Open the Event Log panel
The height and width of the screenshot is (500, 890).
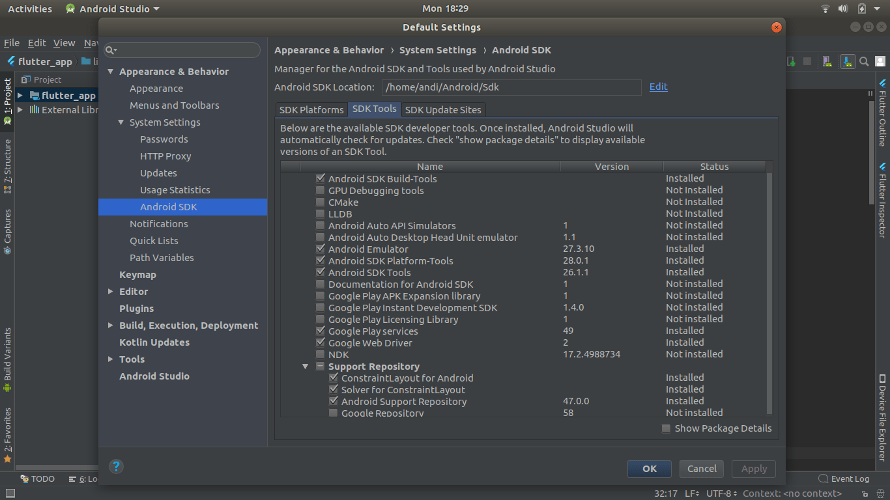coord(843,479)
